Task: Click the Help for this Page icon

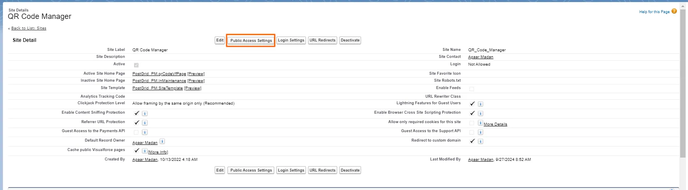Action: pyautogui.click(x=674, y=11)
